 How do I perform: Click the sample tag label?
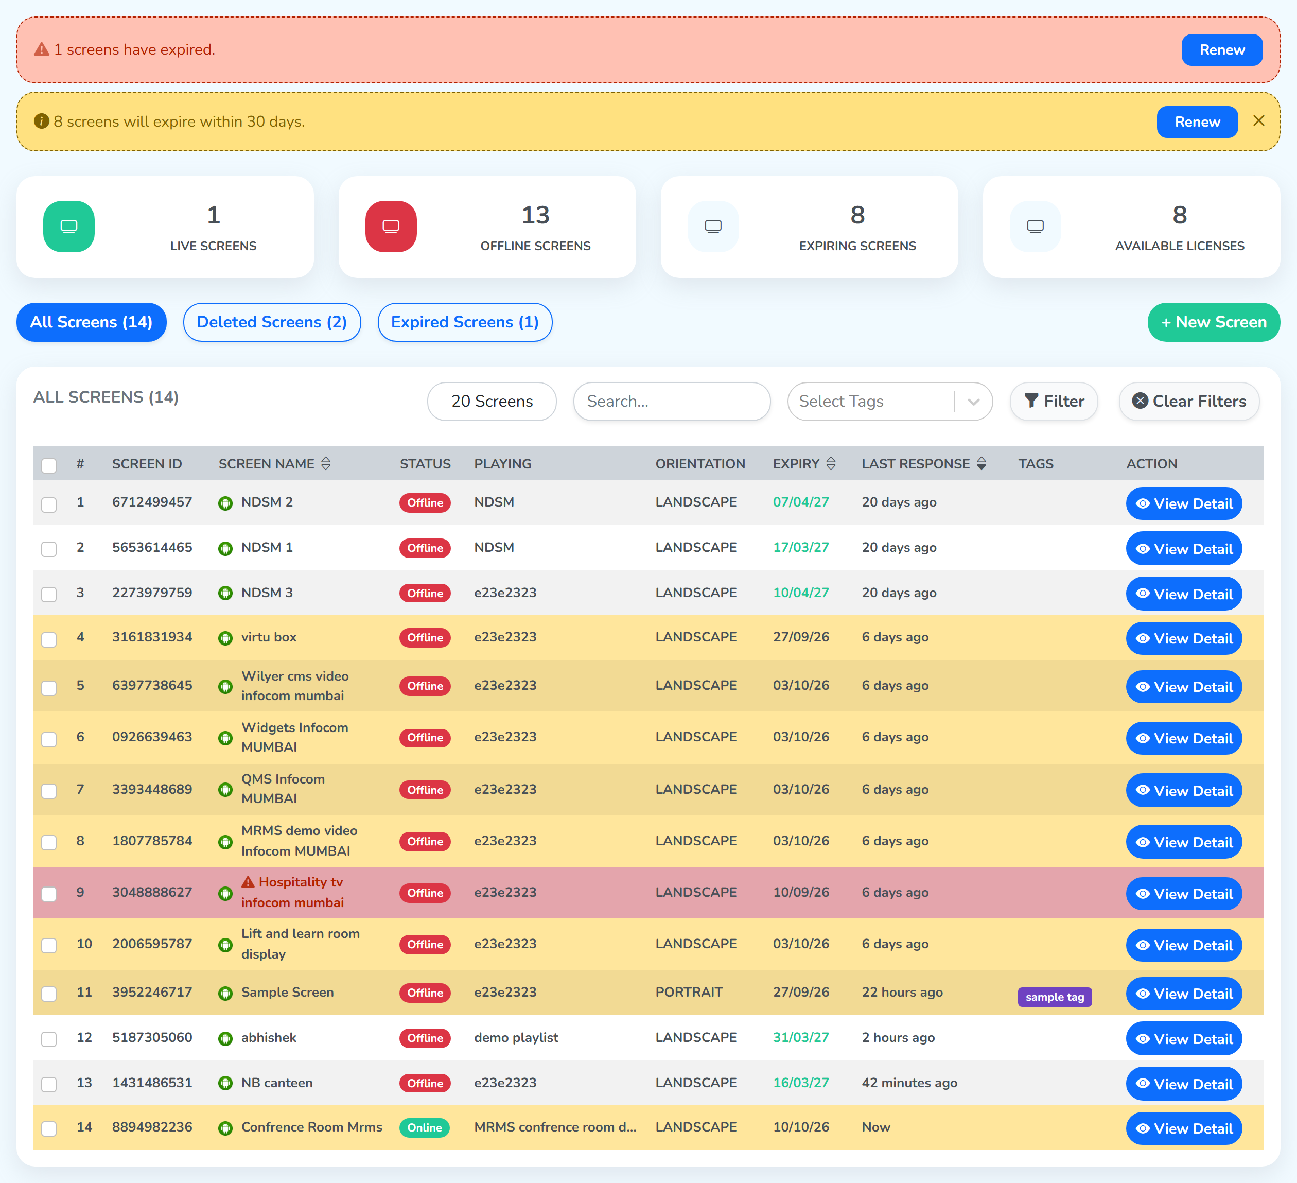click(1055, 997)
